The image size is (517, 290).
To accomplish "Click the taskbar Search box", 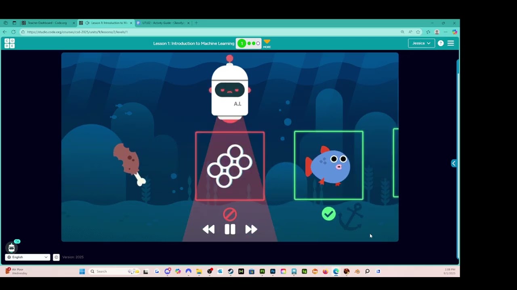I will coord(113,271).
